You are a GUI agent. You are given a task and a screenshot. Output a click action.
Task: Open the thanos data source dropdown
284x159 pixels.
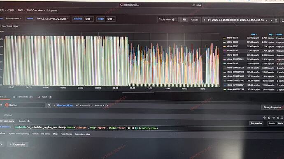point(25,105)
